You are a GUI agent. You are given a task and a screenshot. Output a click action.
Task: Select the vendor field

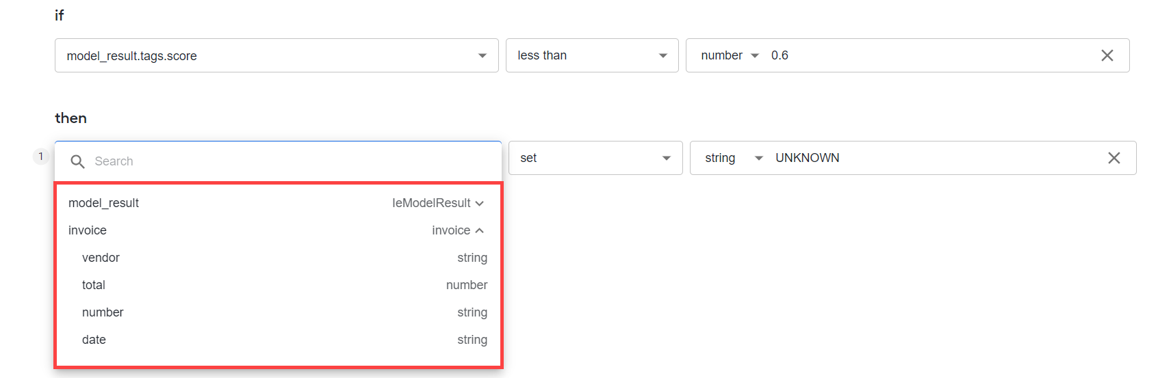coord(278,258)
